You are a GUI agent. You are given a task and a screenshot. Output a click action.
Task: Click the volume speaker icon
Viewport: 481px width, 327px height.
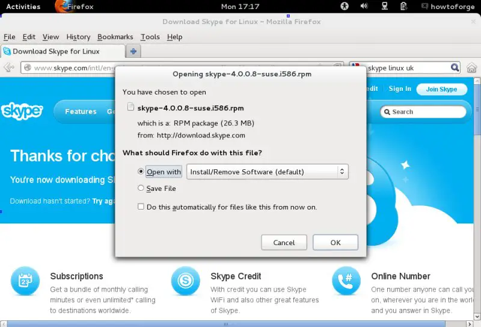[x=364, y=6]
